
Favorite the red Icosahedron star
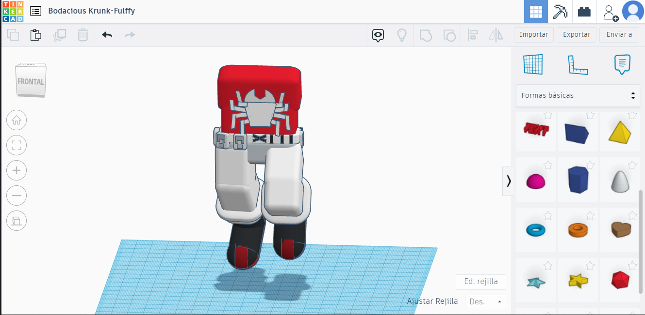pos(632,266)
